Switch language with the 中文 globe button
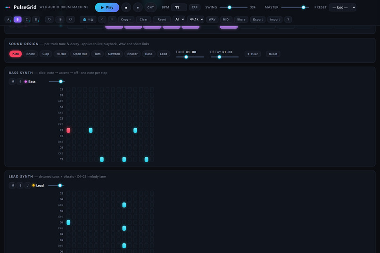 tap(88, 20)
